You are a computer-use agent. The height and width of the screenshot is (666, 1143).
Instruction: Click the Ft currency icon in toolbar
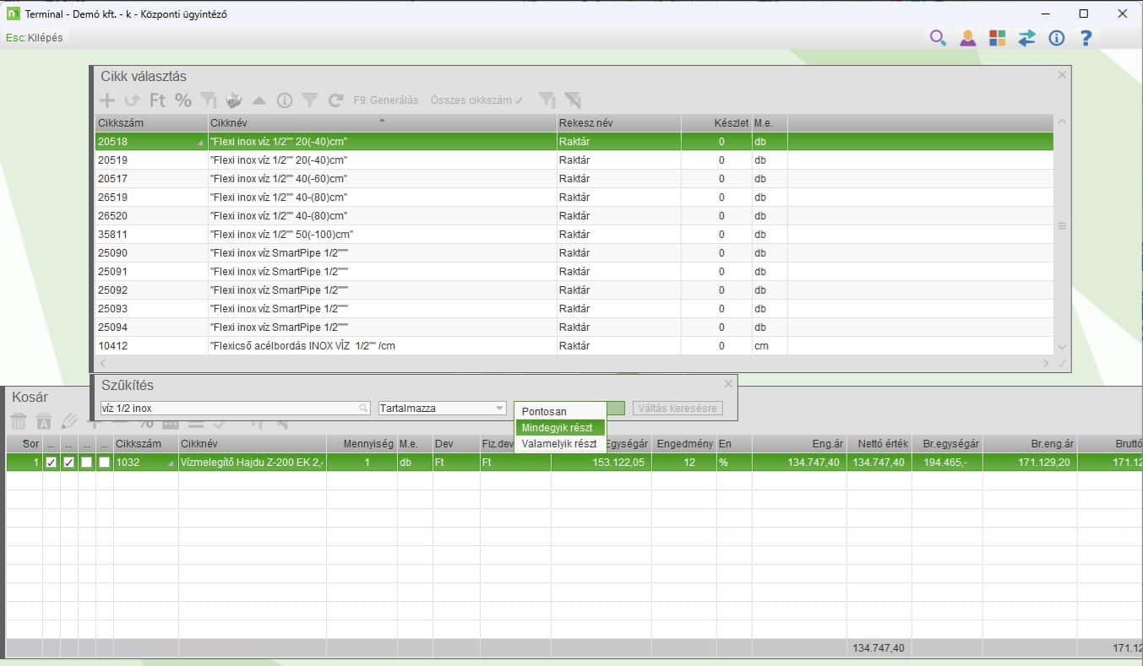pyautogui.click(x=158, y=100)
